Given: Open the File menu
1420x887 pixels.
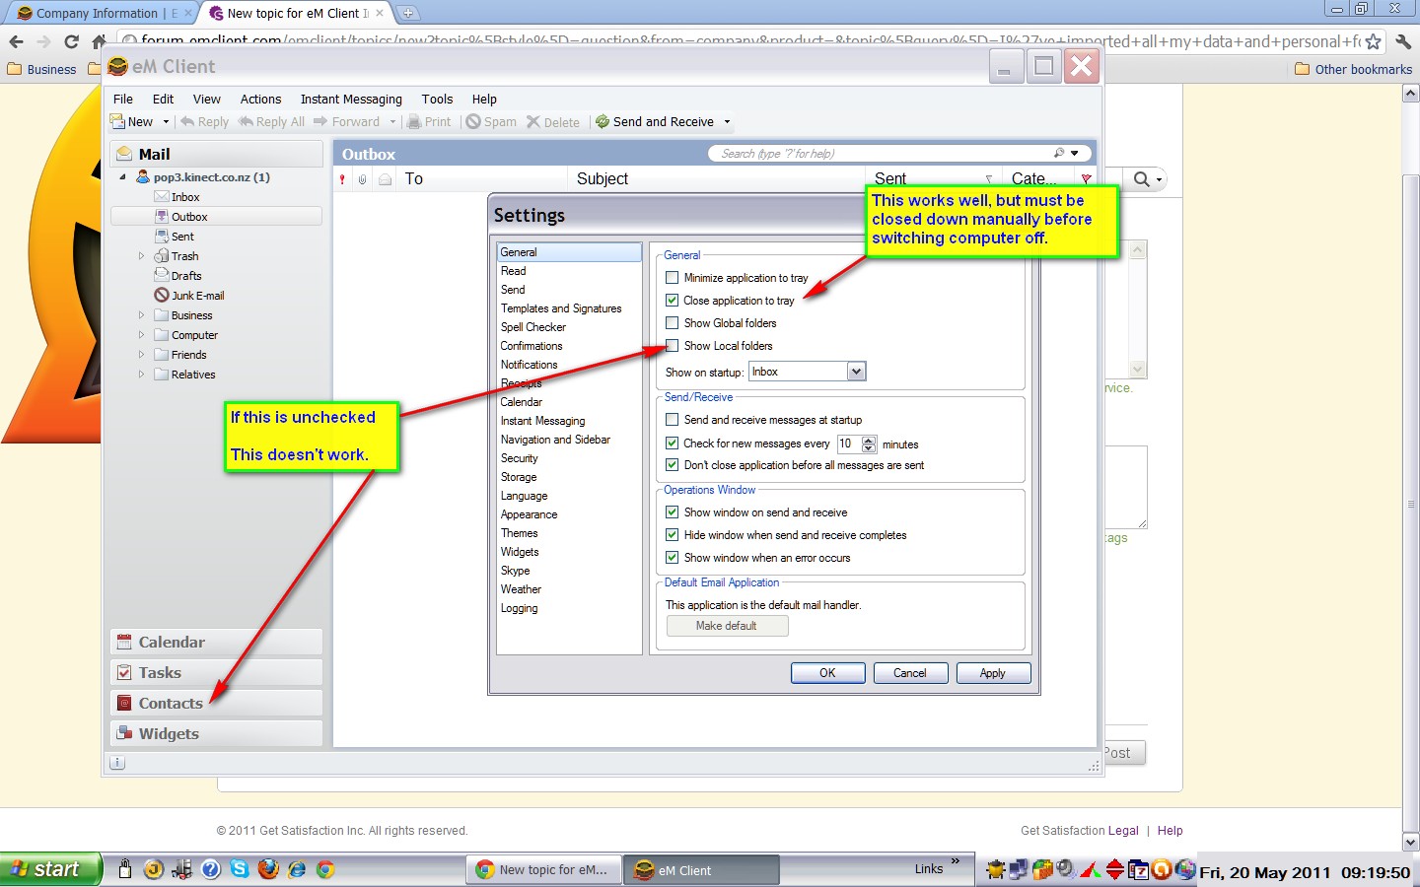Looking at the screenshot, I should [x=123, y=100].
